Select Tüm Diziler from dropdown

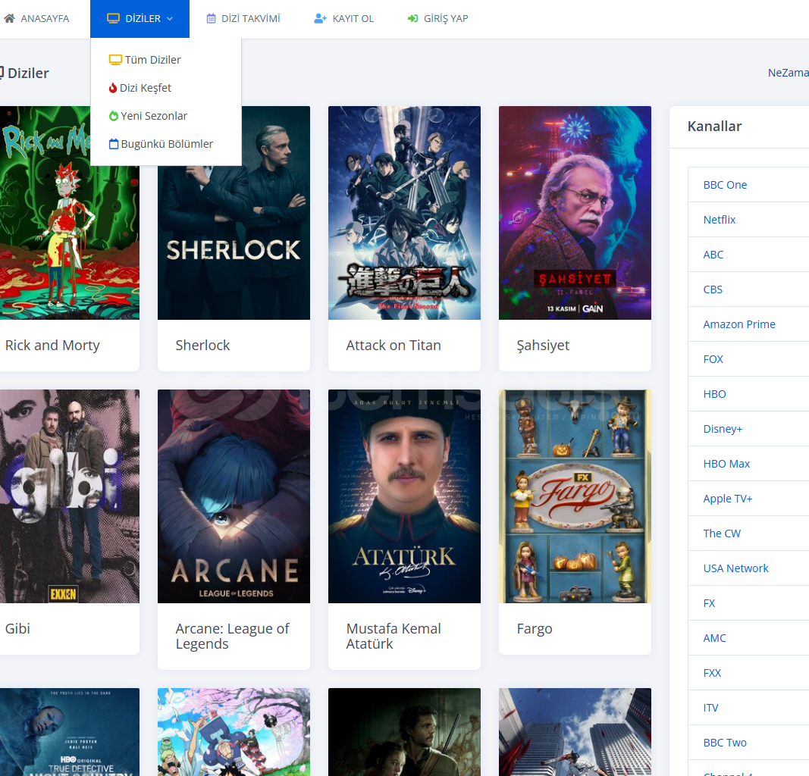pos(152,60)
